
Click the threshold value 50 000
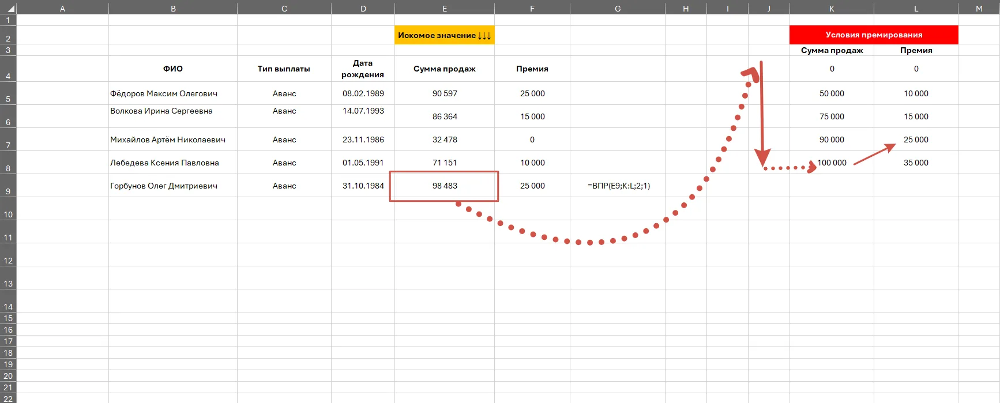tap(832, 93)
